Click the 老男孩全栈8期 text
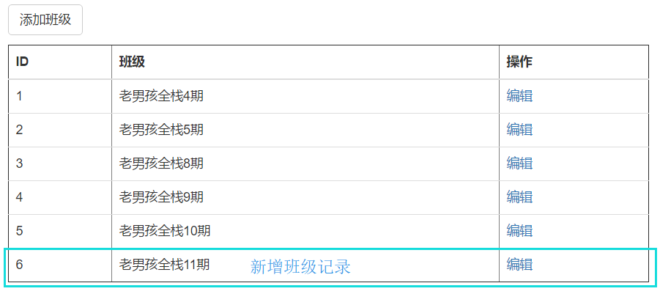The height and width of the screenshot is (294, 660). click(x=161, y=163)
